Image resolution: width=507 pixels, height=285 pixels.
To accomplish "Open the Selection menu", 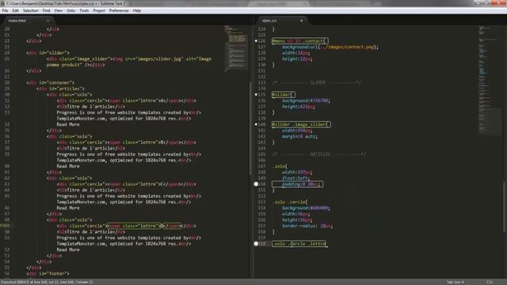I will point(31,10).
